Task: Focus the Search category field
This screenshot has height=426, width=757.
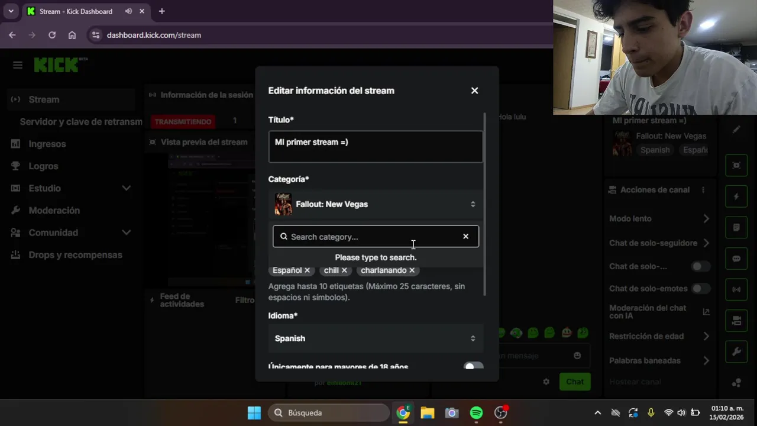Action: coord(376,237)
